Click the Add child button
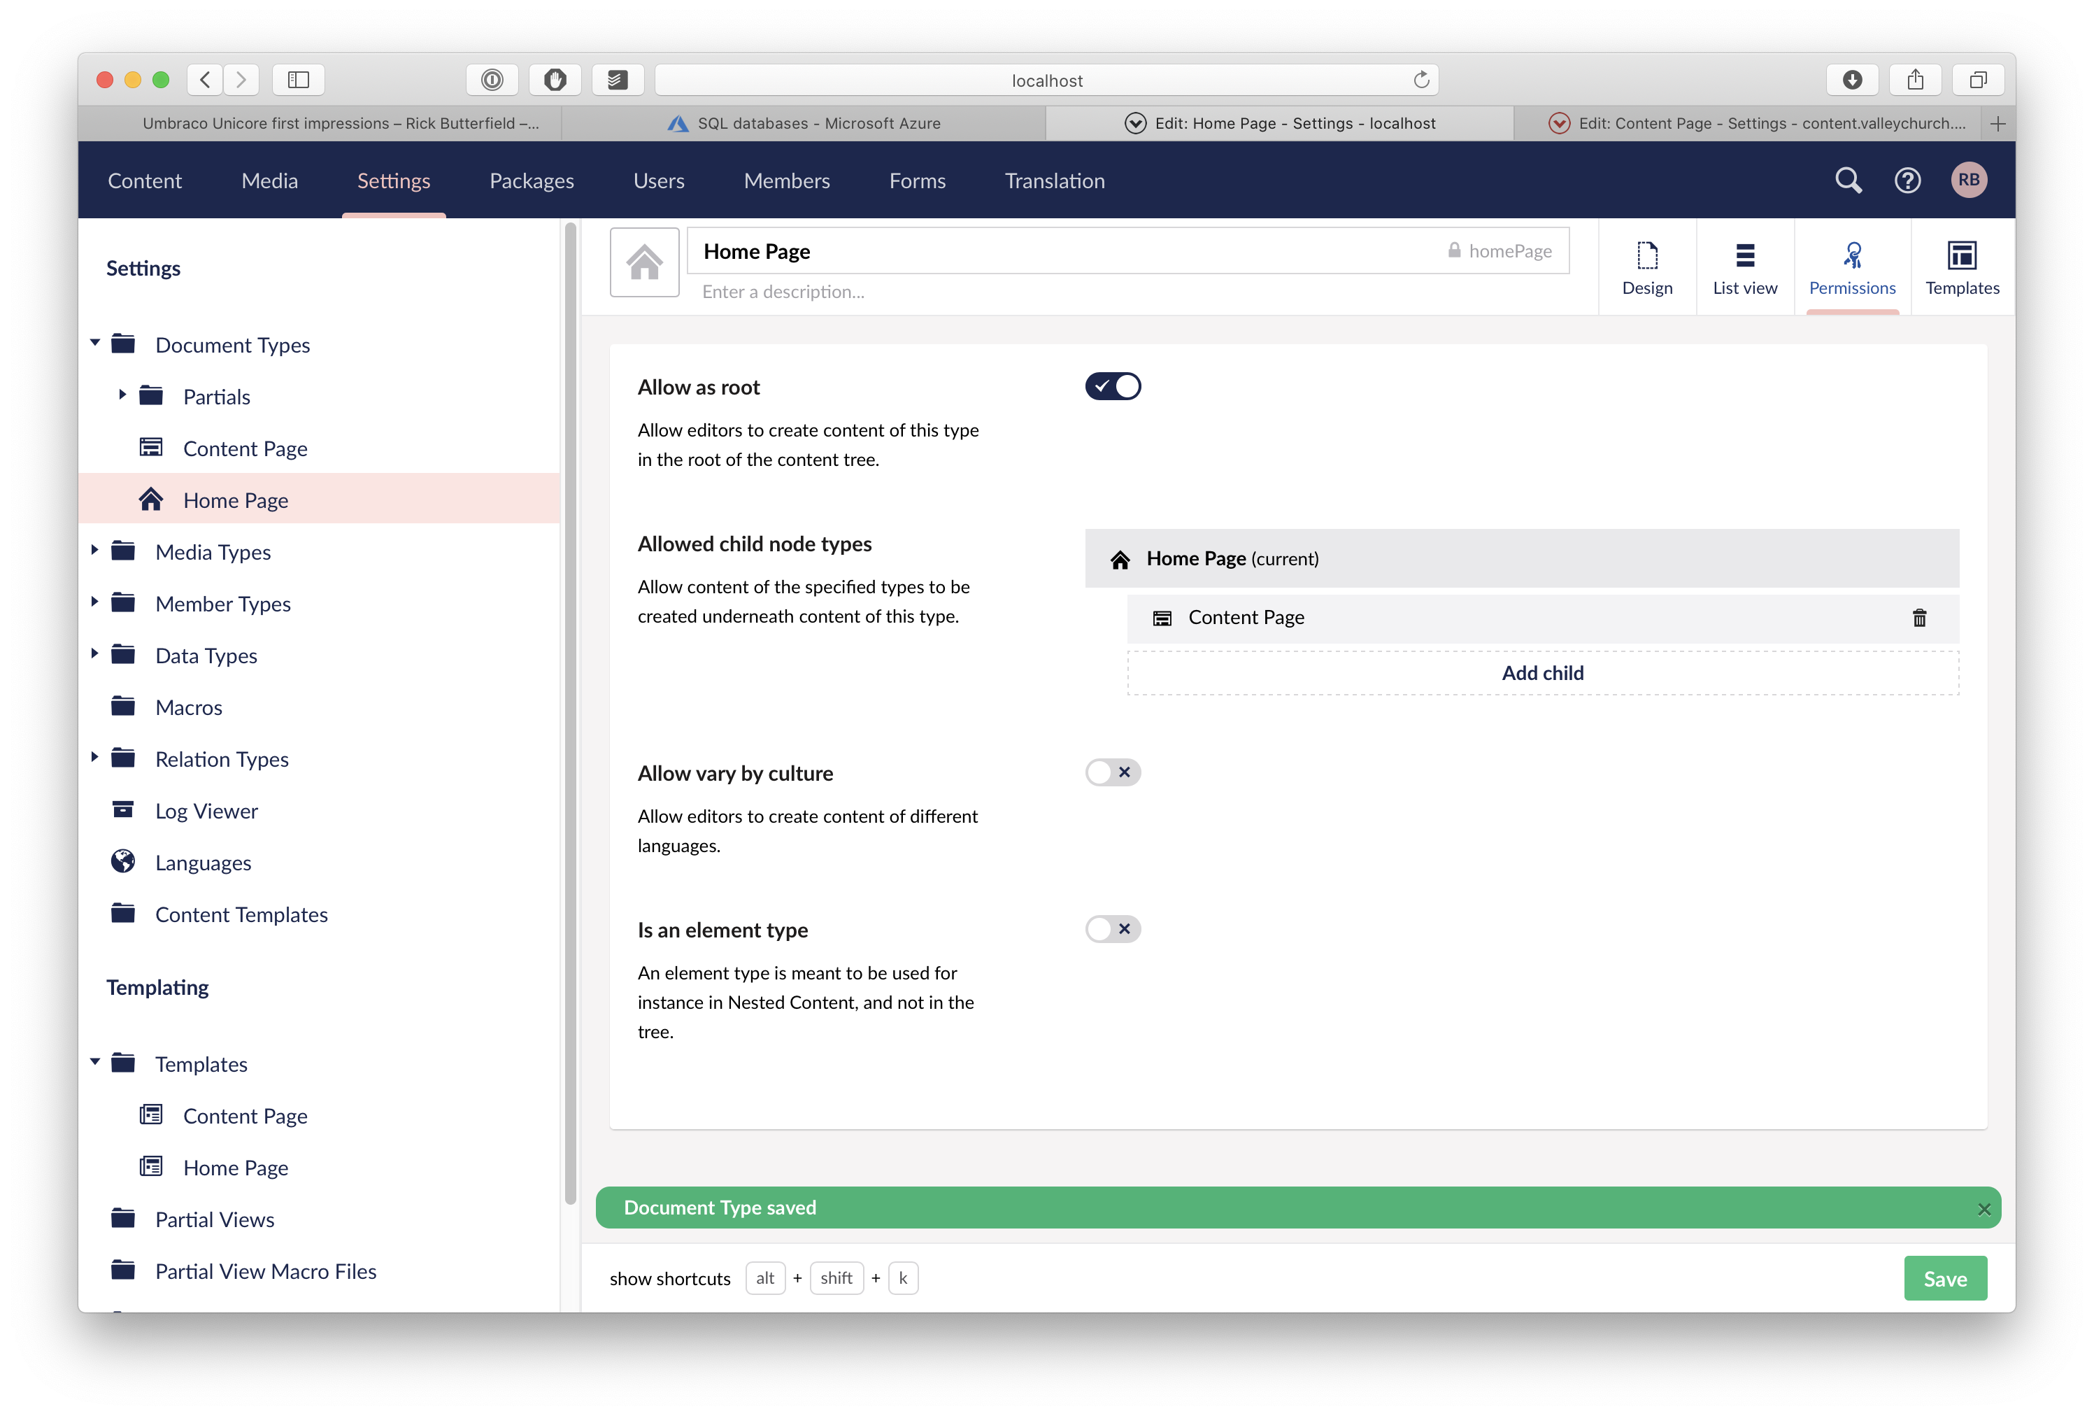 pyautogui.click(x=1541, y=672)
